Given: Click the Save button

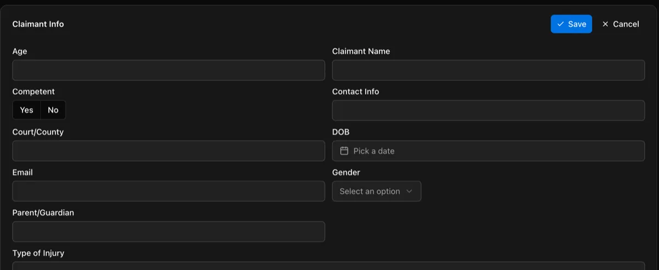Looking at the screenshot, I should 571,24.
